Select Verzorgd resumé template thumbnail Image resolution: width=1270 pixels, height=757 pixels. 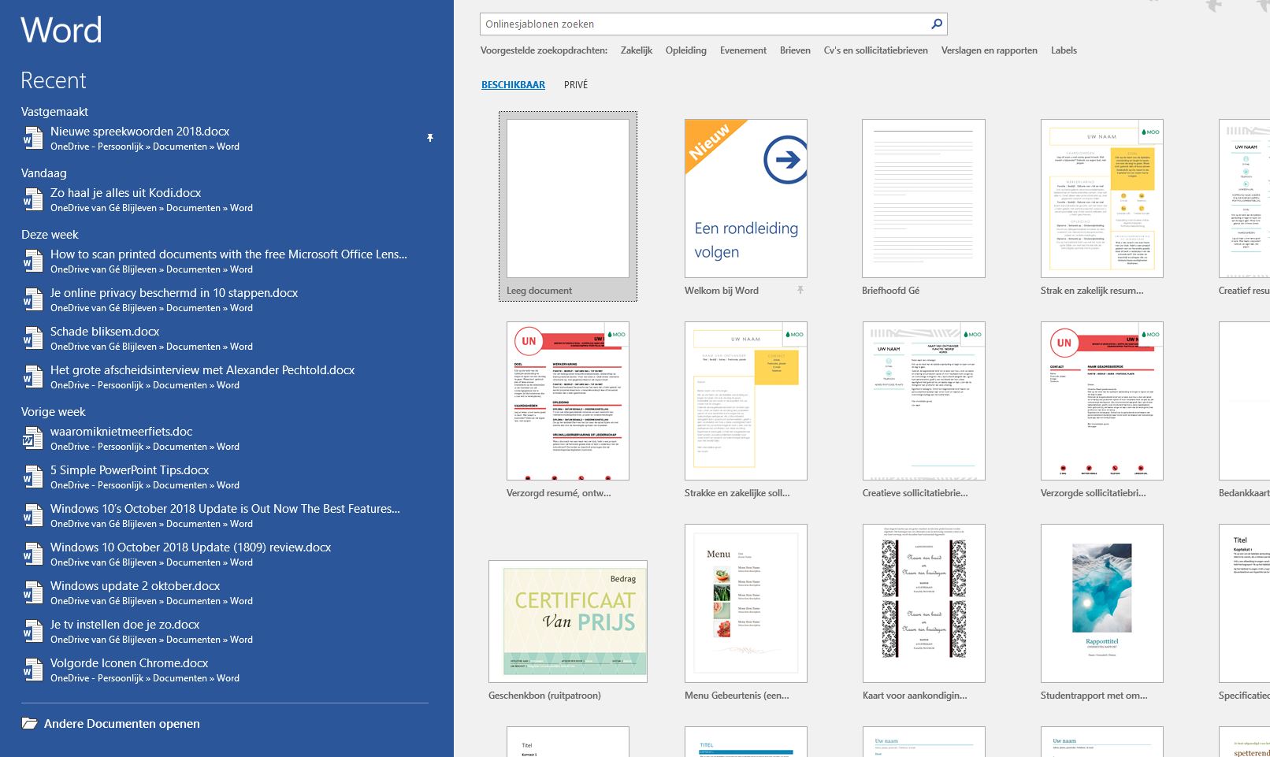(x=568, y=401)
